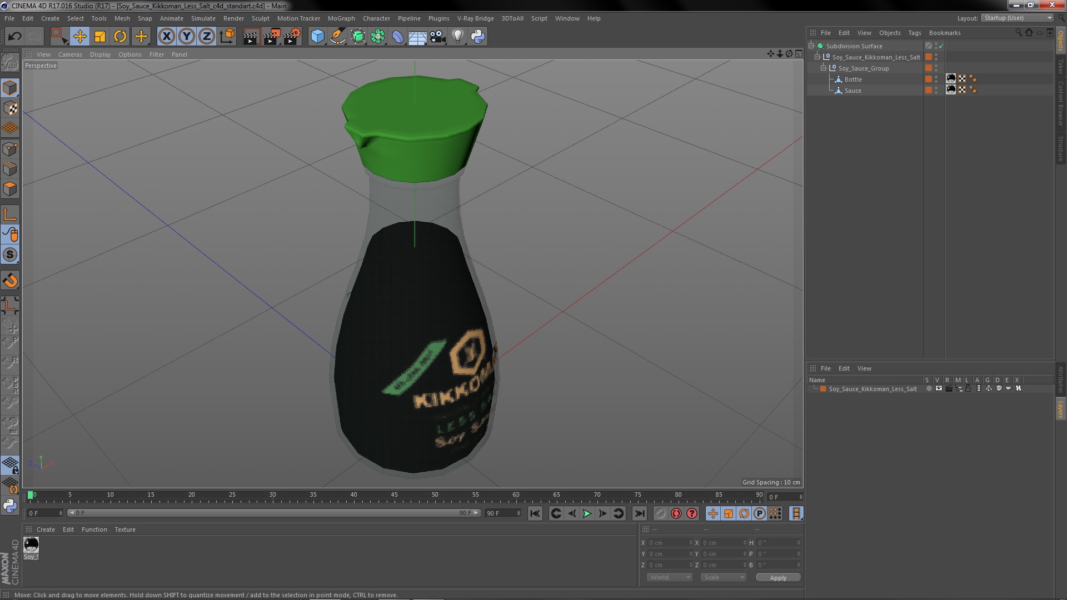Click the X position input field
This screenshot has height=600, width=1067.
(669, 543)
